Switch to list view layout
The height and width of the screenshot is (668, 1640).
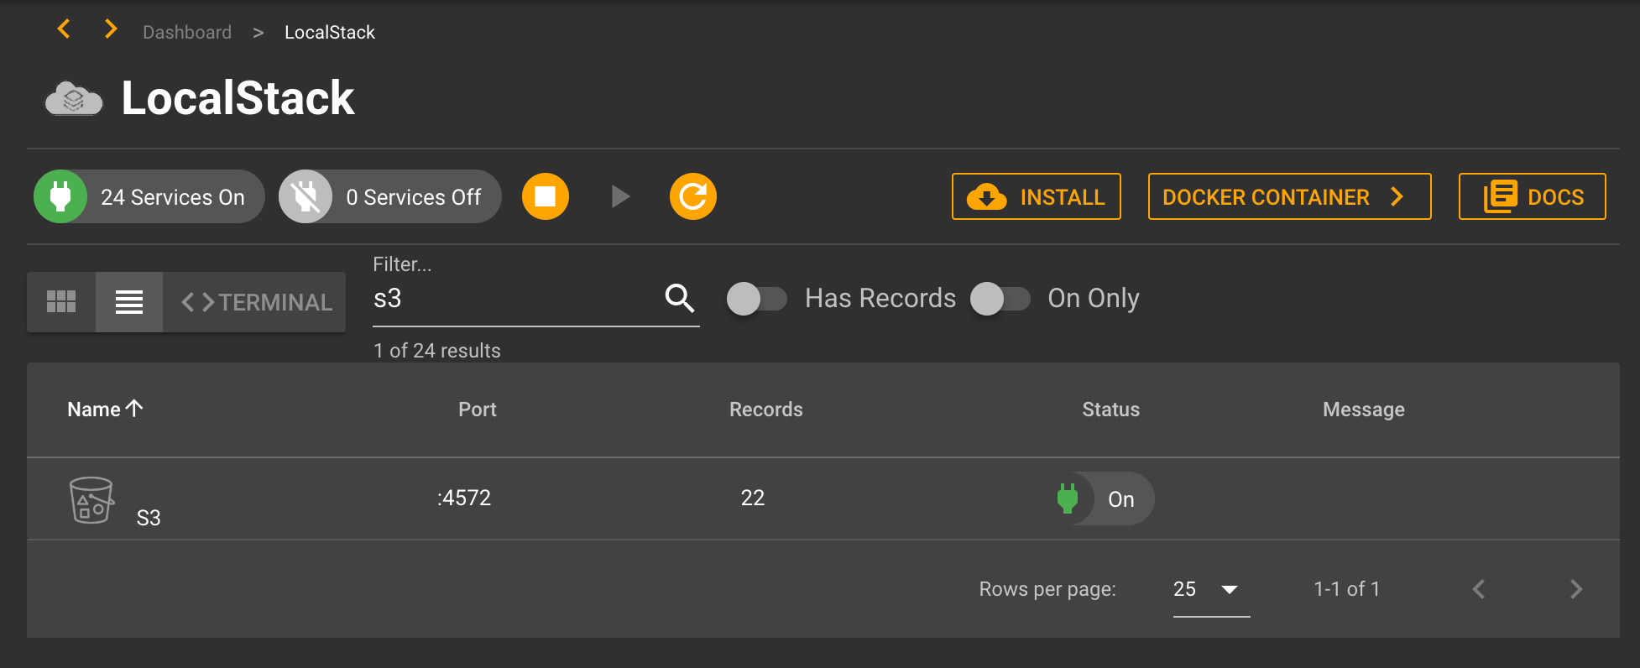coord(129,301)
